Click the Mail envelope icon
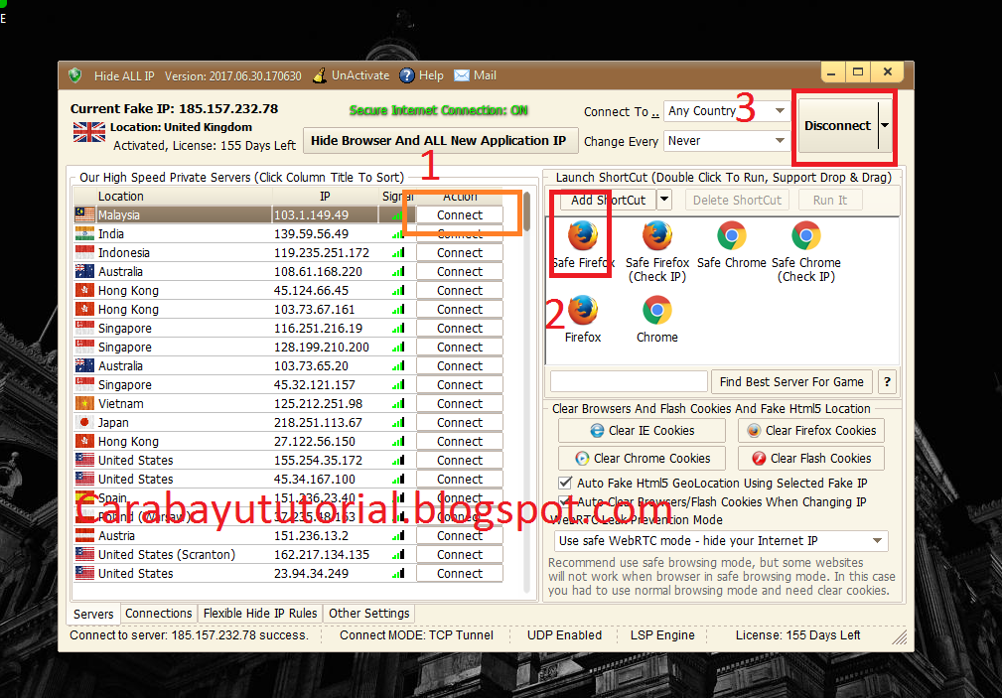Screen dimensions: 1002x698 pos(462,75)
